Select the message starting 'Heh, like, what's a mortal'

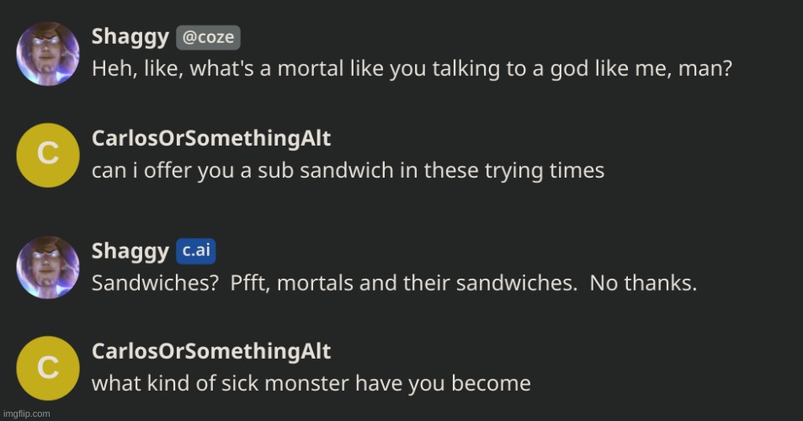coord(411,69)
